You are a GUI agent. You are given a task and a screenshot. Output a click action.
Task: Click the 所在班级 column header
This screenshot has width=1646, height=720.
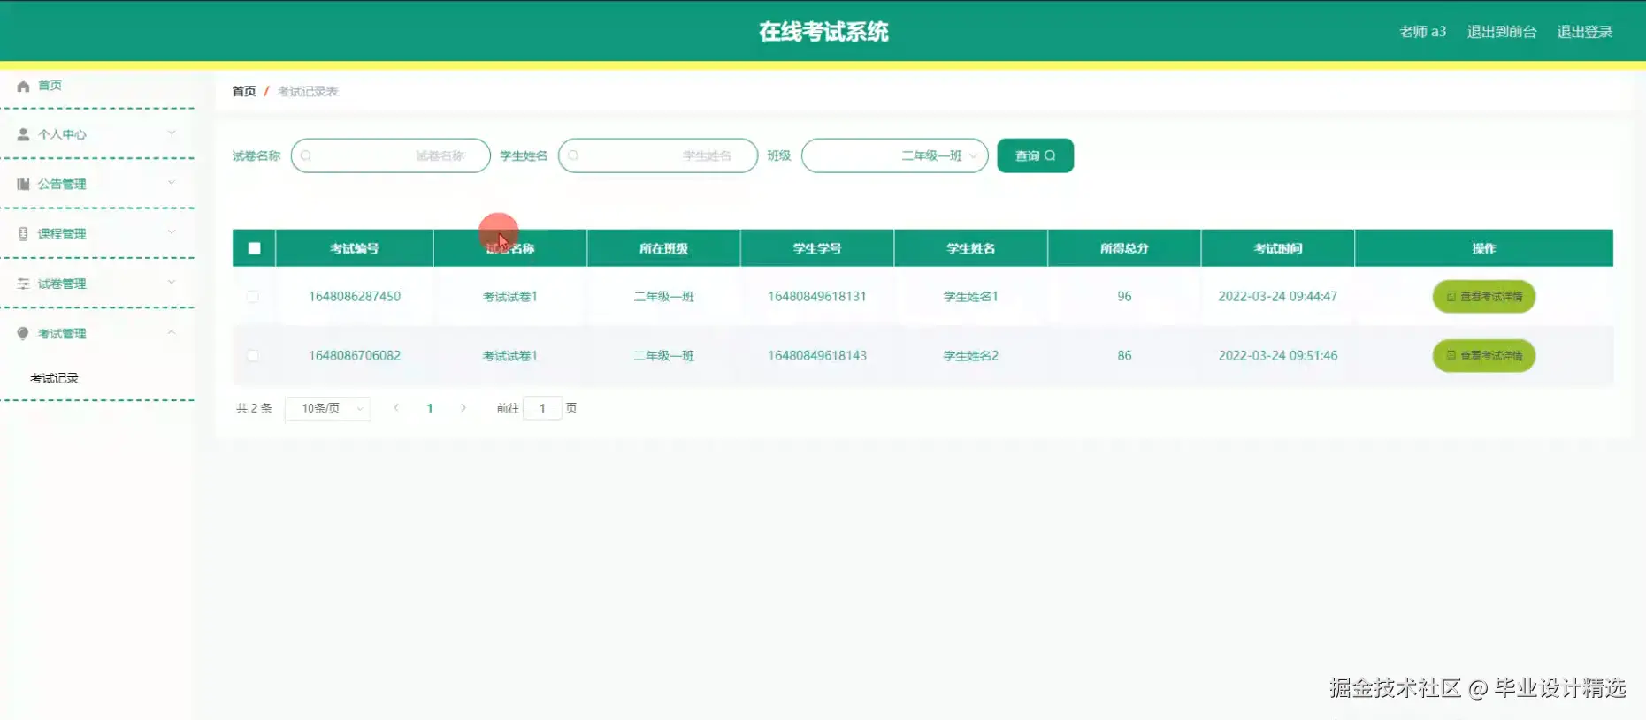(663, 248)
